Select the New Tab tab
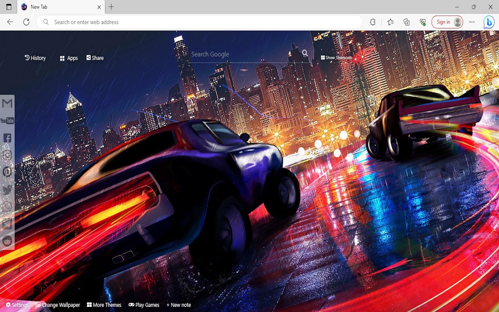 coord(61,7)
